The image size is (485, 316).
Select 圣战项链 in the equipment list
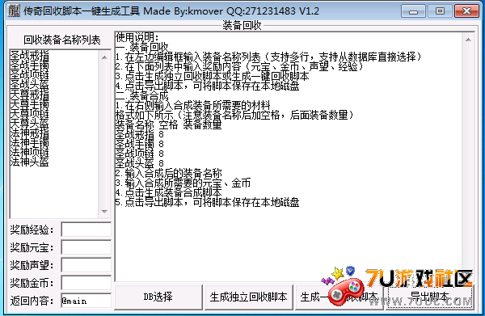pos(29,75)
